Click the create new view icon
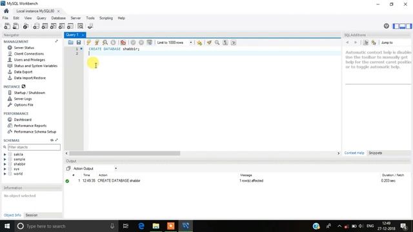 coord(53,26)
